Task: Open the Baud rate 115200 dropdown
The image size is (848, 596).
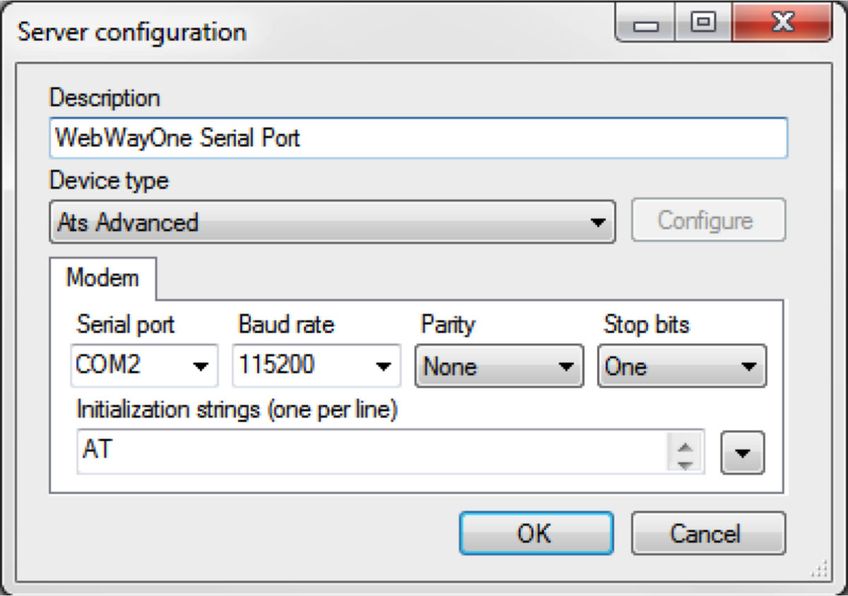Action: click(317, 366)
